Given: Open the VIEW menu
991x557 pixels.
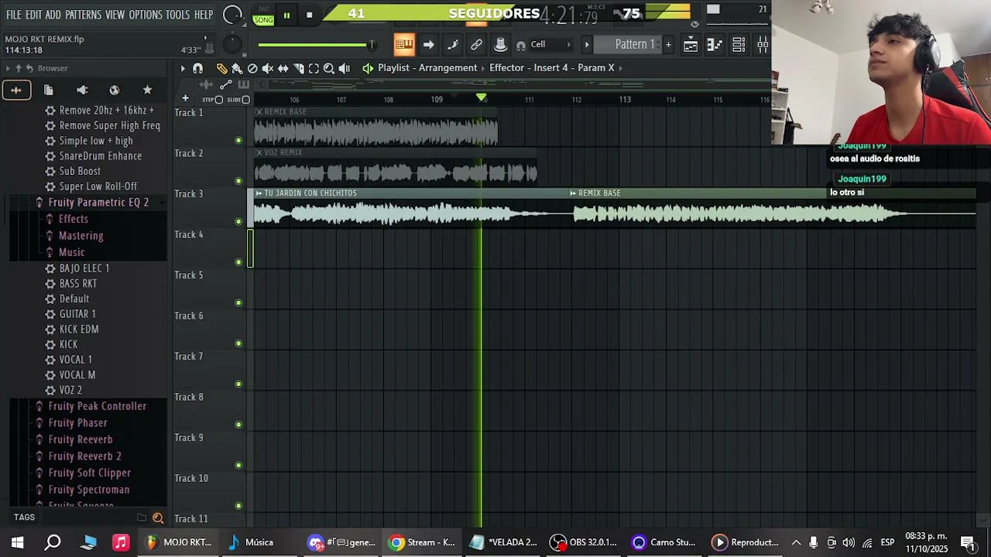Looking at the screenshot, I should 115,15.
